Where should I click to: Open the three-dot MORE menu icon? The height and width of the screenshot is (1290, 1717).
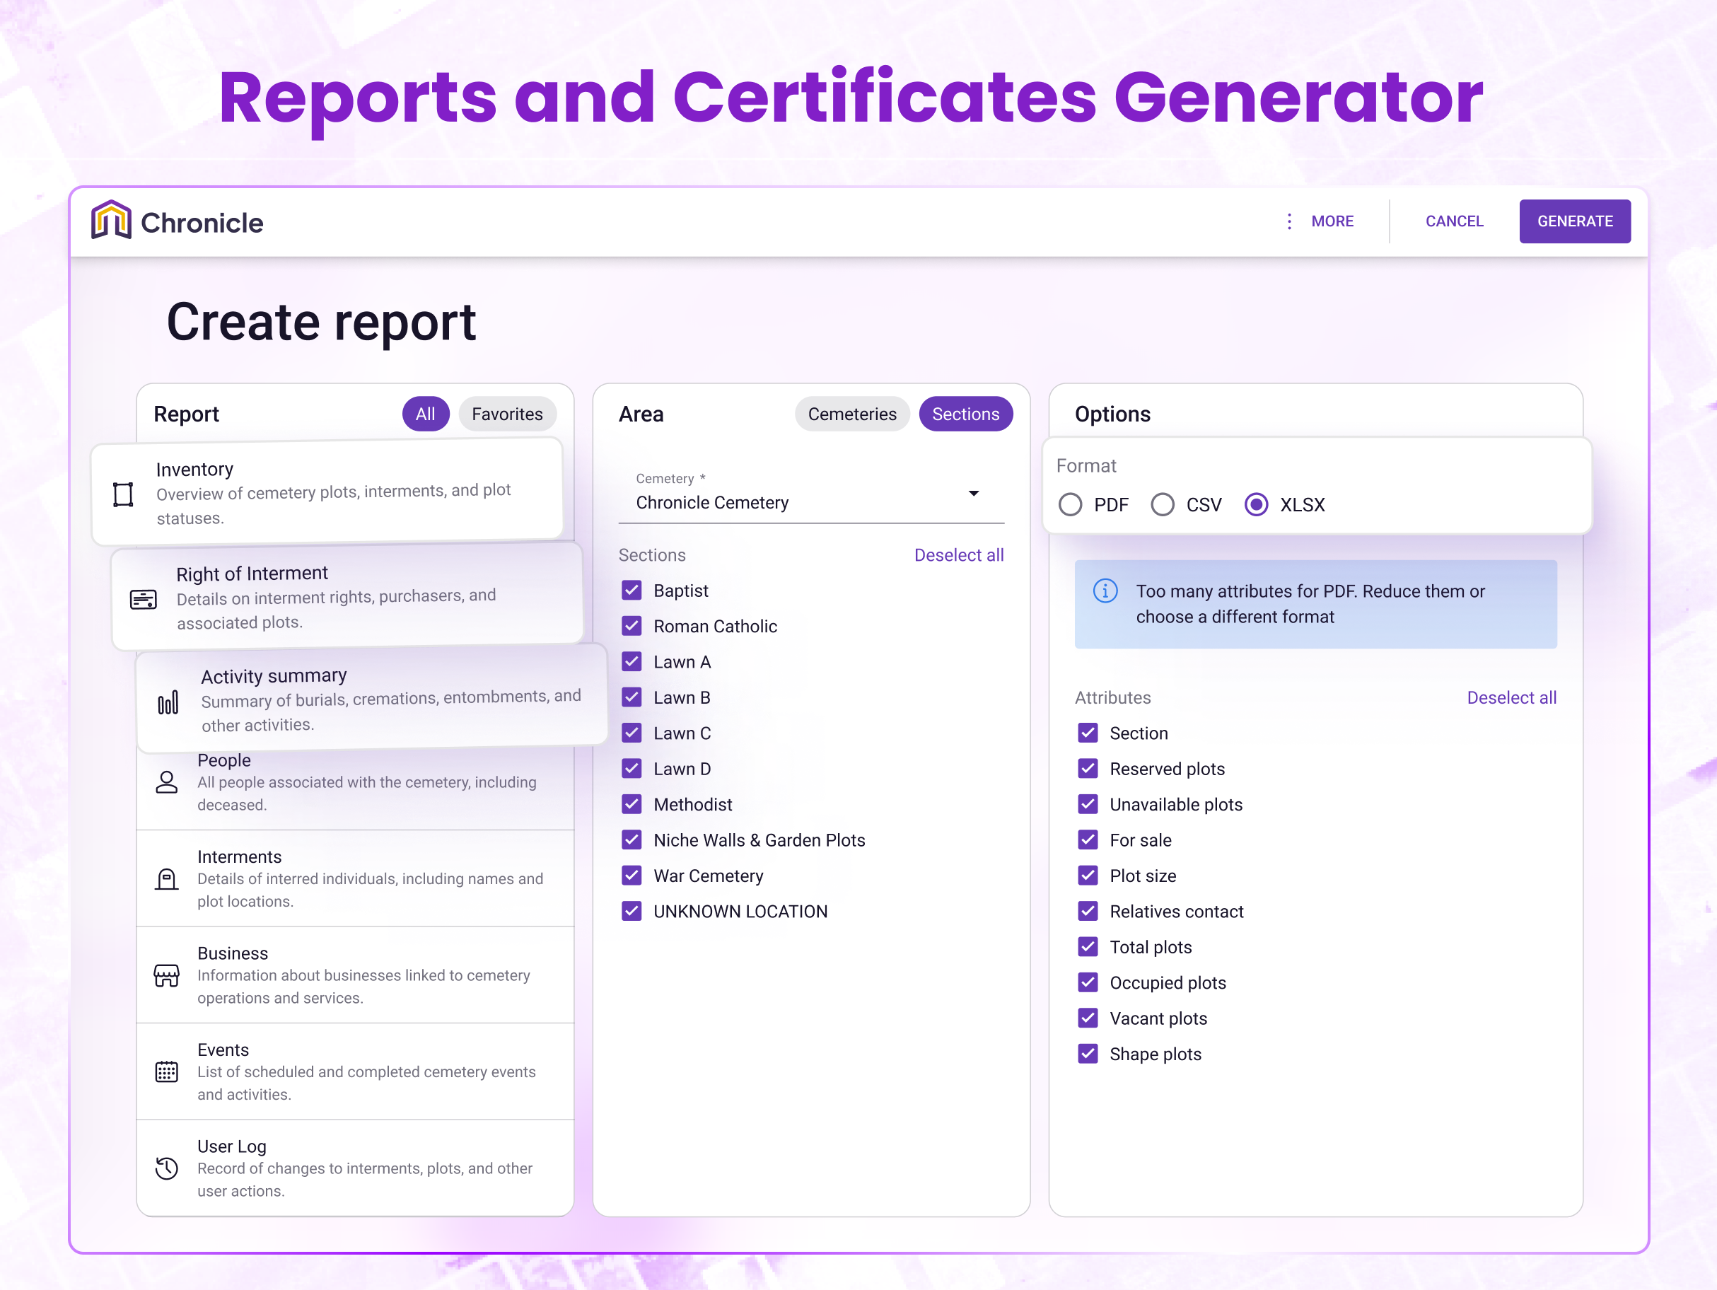[1289, 221]
